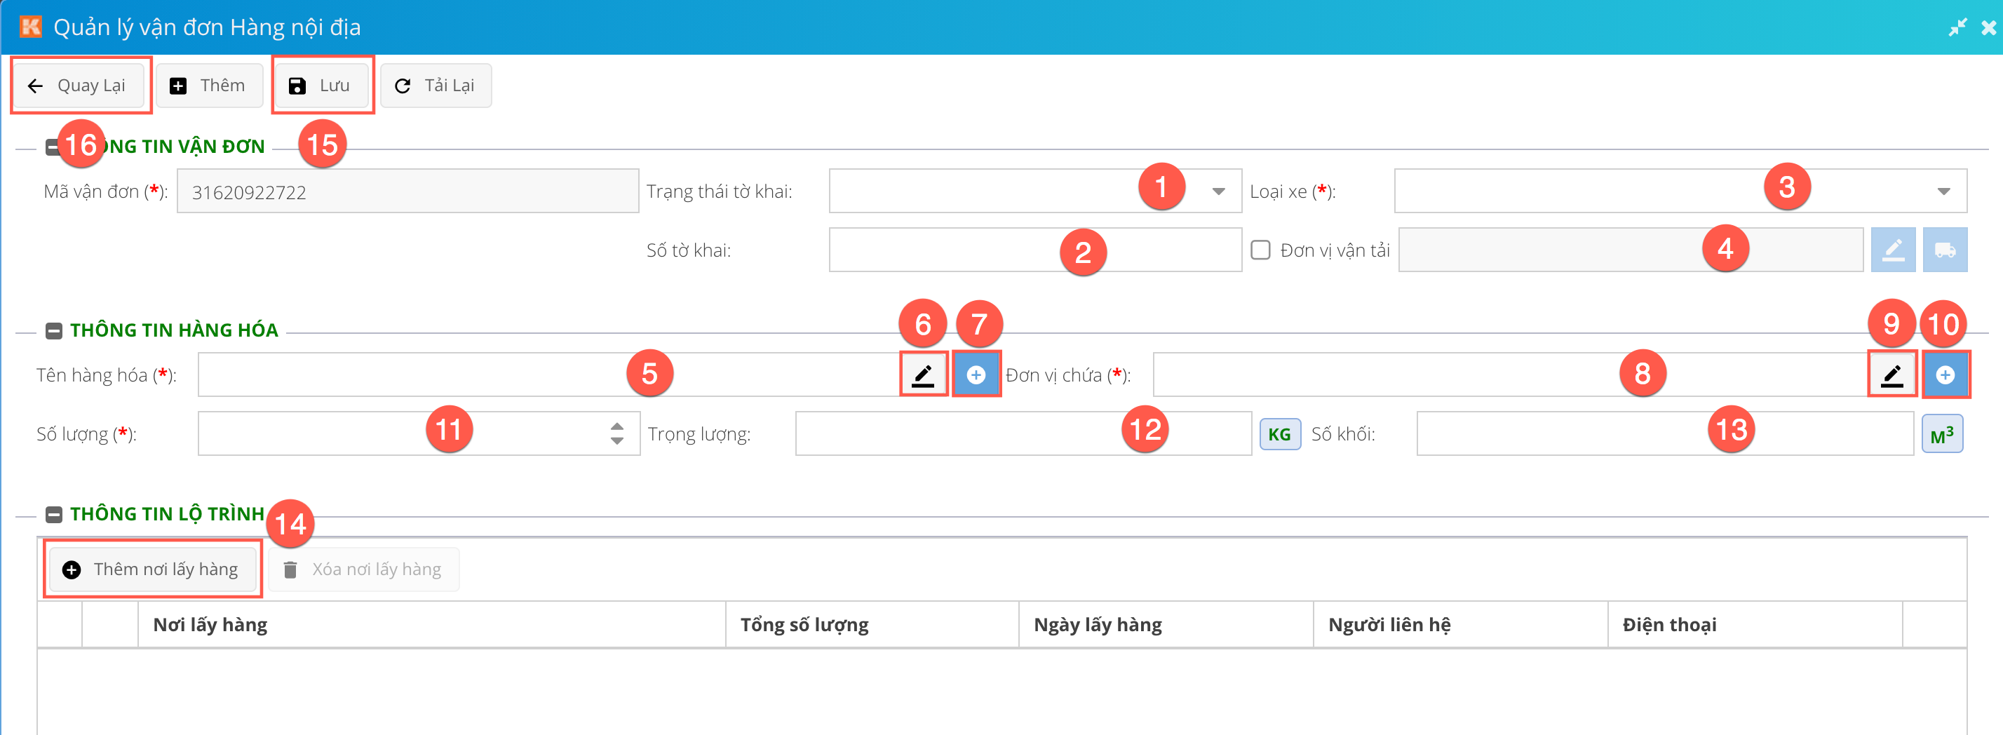Image resolution: width=2003 pixels, height=735 pixels.
Task: Click the blue plus icon beside Đơn vị chứa
Action: click(x=1945, y=376)
